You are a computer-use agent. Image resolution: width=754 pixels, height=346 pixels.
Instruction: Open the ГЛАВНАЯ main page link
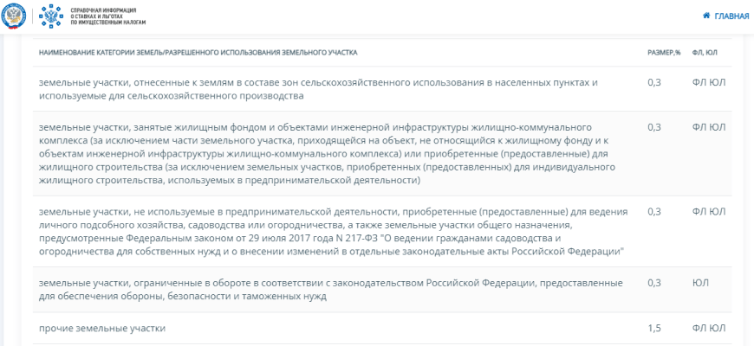tap(731, 16)
